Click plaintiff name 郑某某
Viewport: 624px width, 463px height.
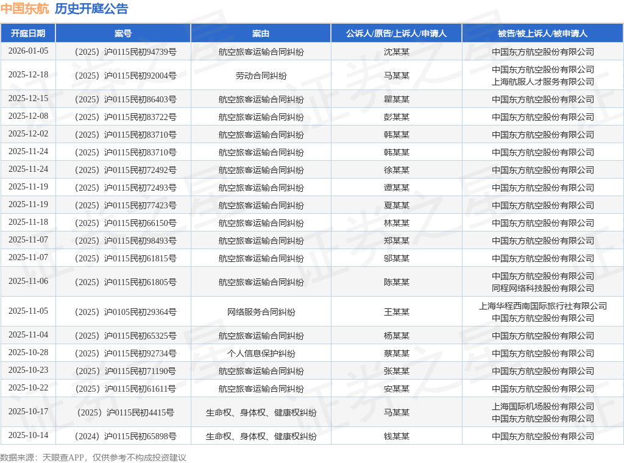[396, 241]
